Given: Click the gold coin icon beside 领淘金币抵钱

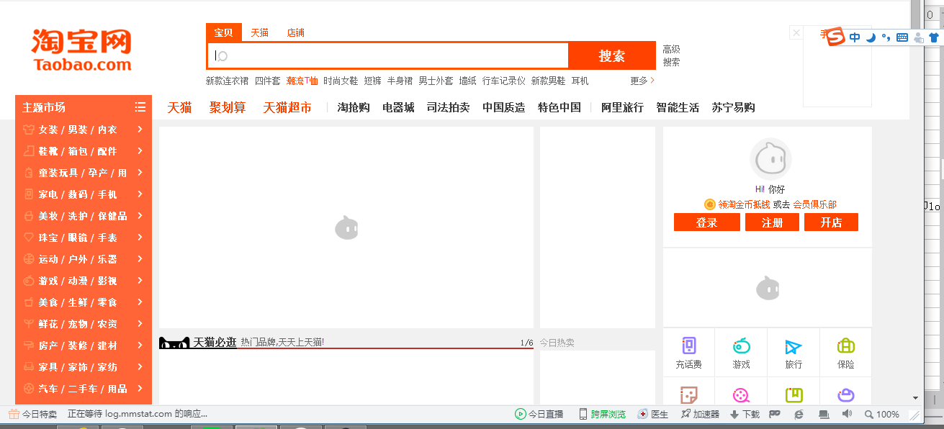Looking at the screenshot, I should [710, 204].
